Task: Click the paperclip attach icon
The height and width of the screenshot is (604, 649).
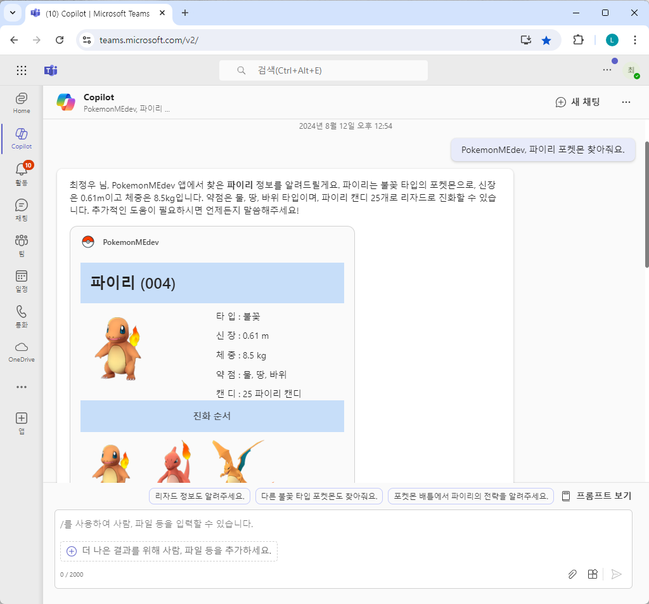Action: click(x=572, y=574)
